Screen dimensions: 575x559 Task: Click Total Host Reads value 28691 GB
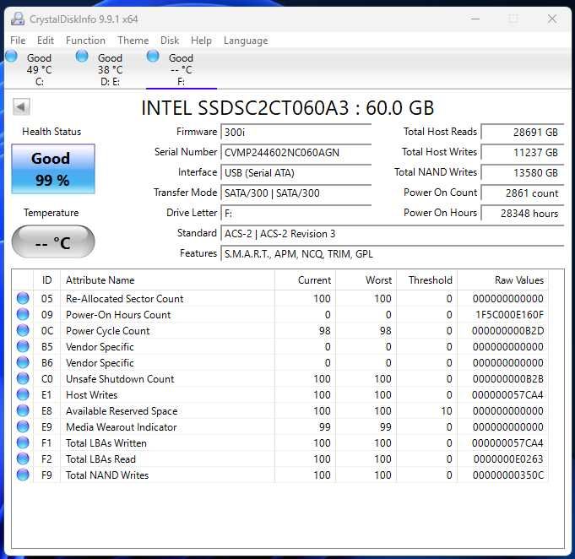click(523, 132)
